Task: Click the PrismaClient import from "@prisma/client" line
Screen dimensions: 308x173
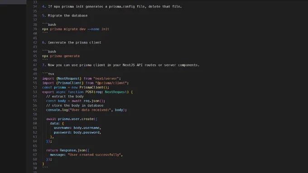Action: click(86, 83)
